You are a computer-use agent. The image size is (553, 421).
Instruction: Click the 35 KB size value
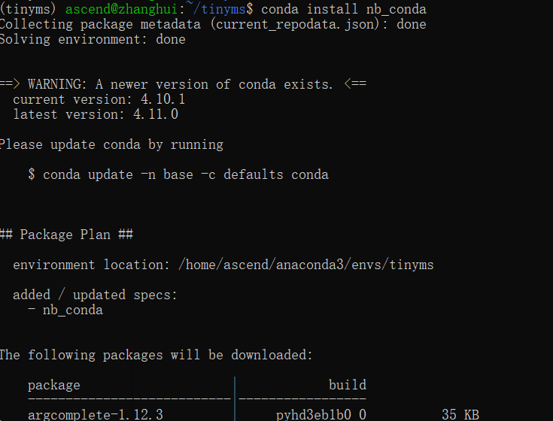point(460,414)
